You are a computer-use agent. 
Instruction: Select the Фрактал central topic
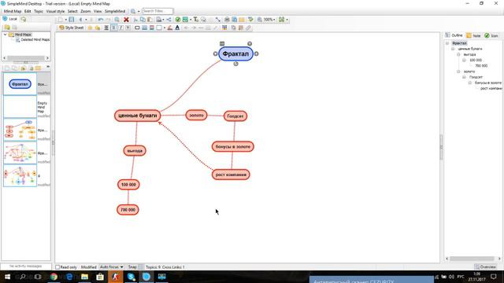pos(235,54)
